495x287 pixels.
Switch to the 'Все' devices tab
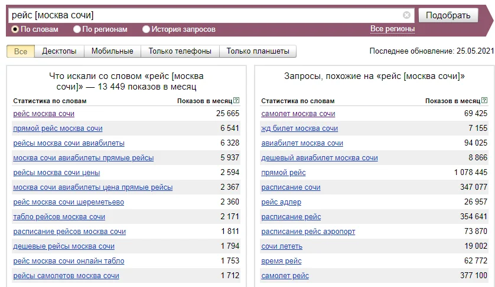pyautogui.click(x=21, y=51)
